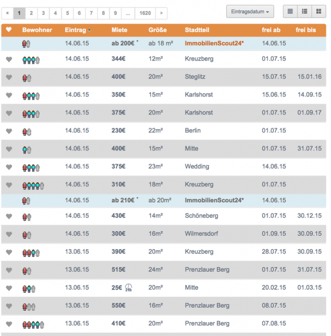The width and height of the screenshot is (331, 336).
Task: Click the 24h clock icon beside 25€
Action: pos(129,287)
